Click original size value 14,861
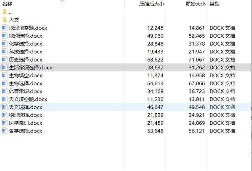252x171 pixels. coord(197,28)
